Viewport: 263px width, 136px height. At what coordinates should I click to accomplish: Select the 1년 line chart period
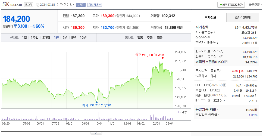click(x=56, y=38)
